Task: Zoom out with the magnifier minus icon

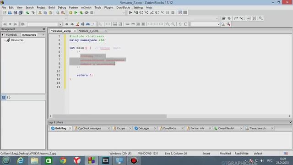Action: pos(173,24)
